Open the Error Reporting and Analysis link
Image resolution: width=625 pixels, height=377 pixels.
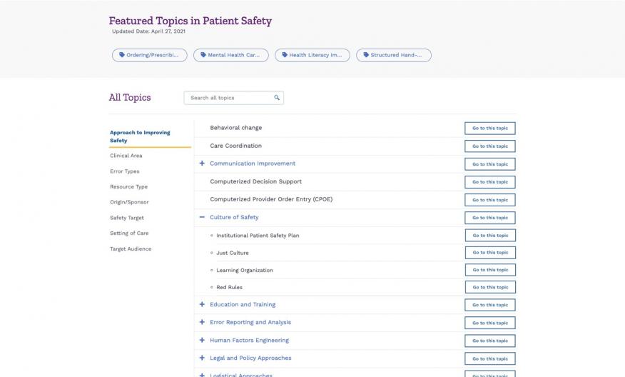250,322
